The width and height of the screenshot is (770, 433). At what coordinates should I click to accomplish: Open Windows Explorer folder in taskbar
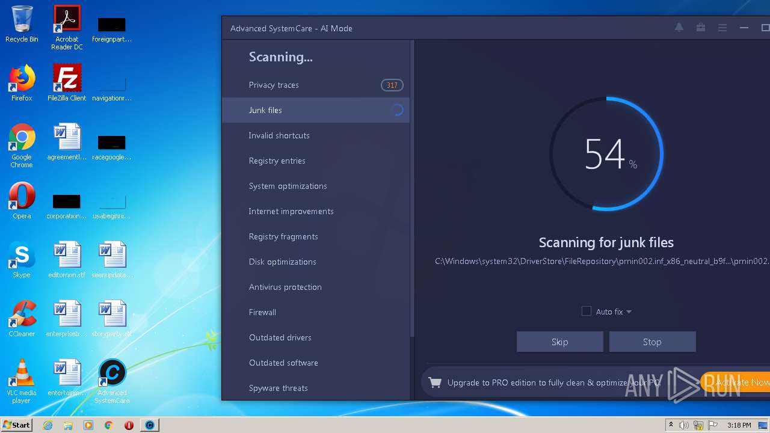[68, 425]
